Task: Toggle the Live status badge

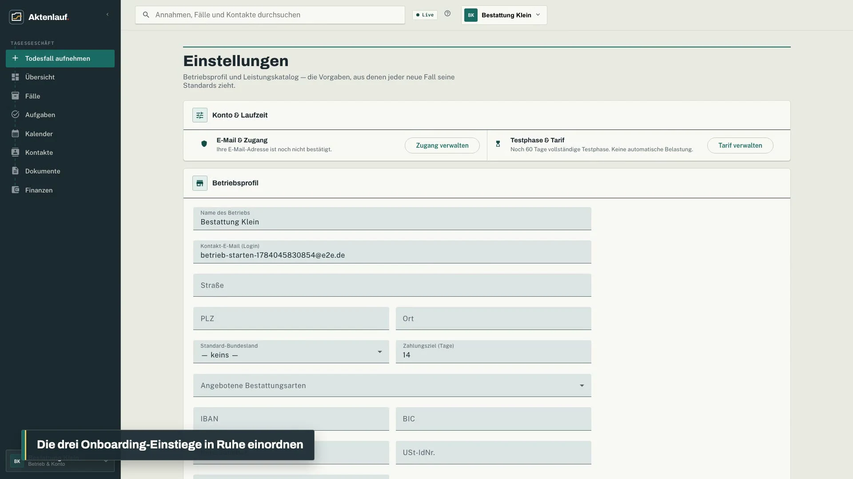Action: point(425,15)
